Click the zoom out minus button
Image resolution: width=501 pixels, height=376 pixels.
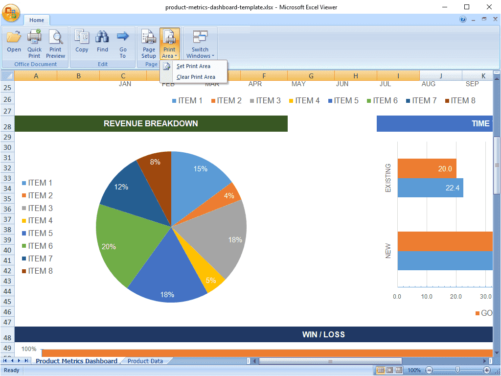[430, 370]
